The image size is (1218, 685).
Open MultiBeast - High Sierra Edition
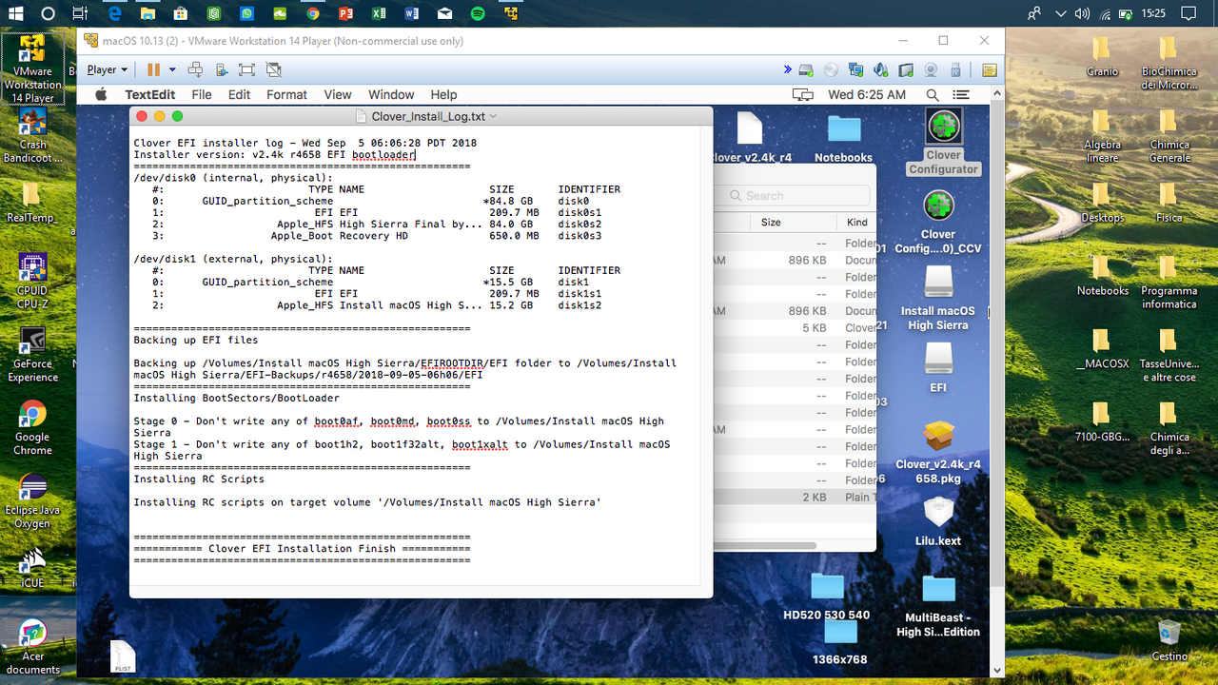tap(938, 590)
